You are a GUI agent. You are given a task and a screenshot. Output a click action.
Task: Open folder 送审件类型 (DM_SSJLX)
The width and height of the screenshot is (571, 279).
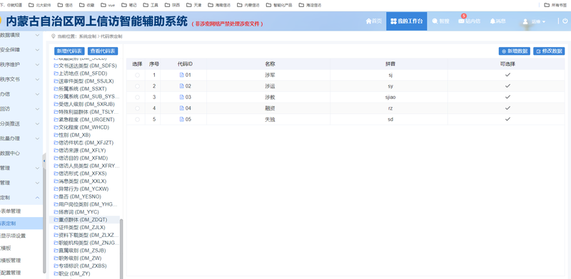coord(84,81)
